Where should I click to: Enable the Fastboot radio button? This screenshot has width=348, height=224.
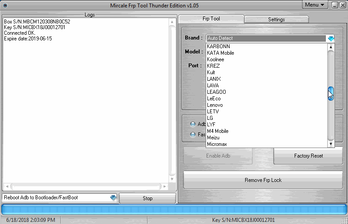click(x=193, y=135)
